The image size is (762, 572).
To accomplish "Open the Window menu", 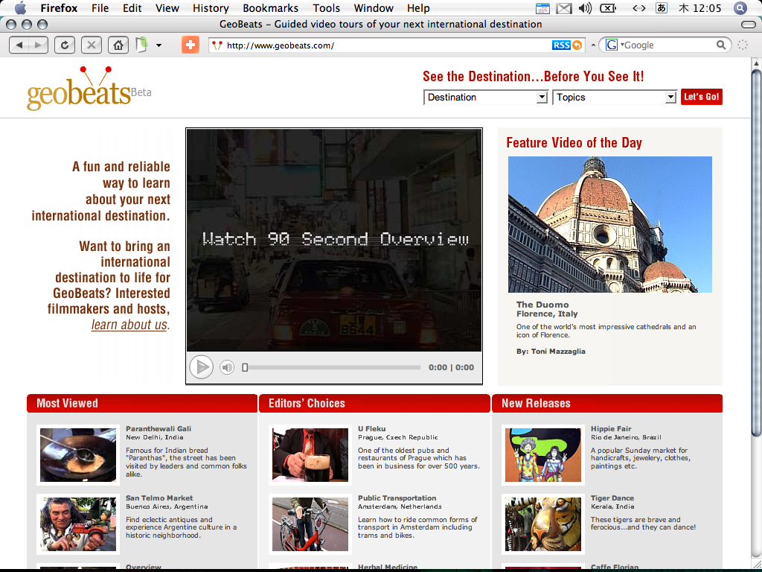I will click(374, 8).
